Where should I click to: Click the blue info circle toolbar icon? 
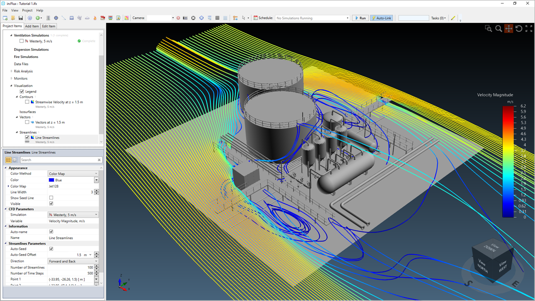pyautogui.click(x=30, y=18)
